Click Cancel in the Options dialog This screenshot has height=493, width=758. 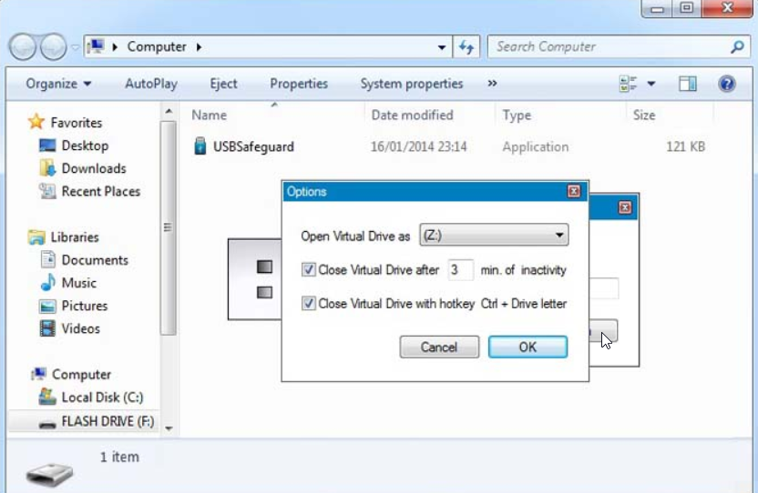pyautogui.click(x=439, y=347)
